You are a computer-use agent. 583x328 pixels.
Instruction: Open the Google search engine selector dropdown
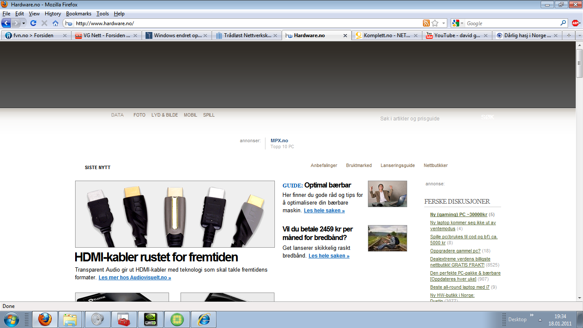[x=458, y=23]
